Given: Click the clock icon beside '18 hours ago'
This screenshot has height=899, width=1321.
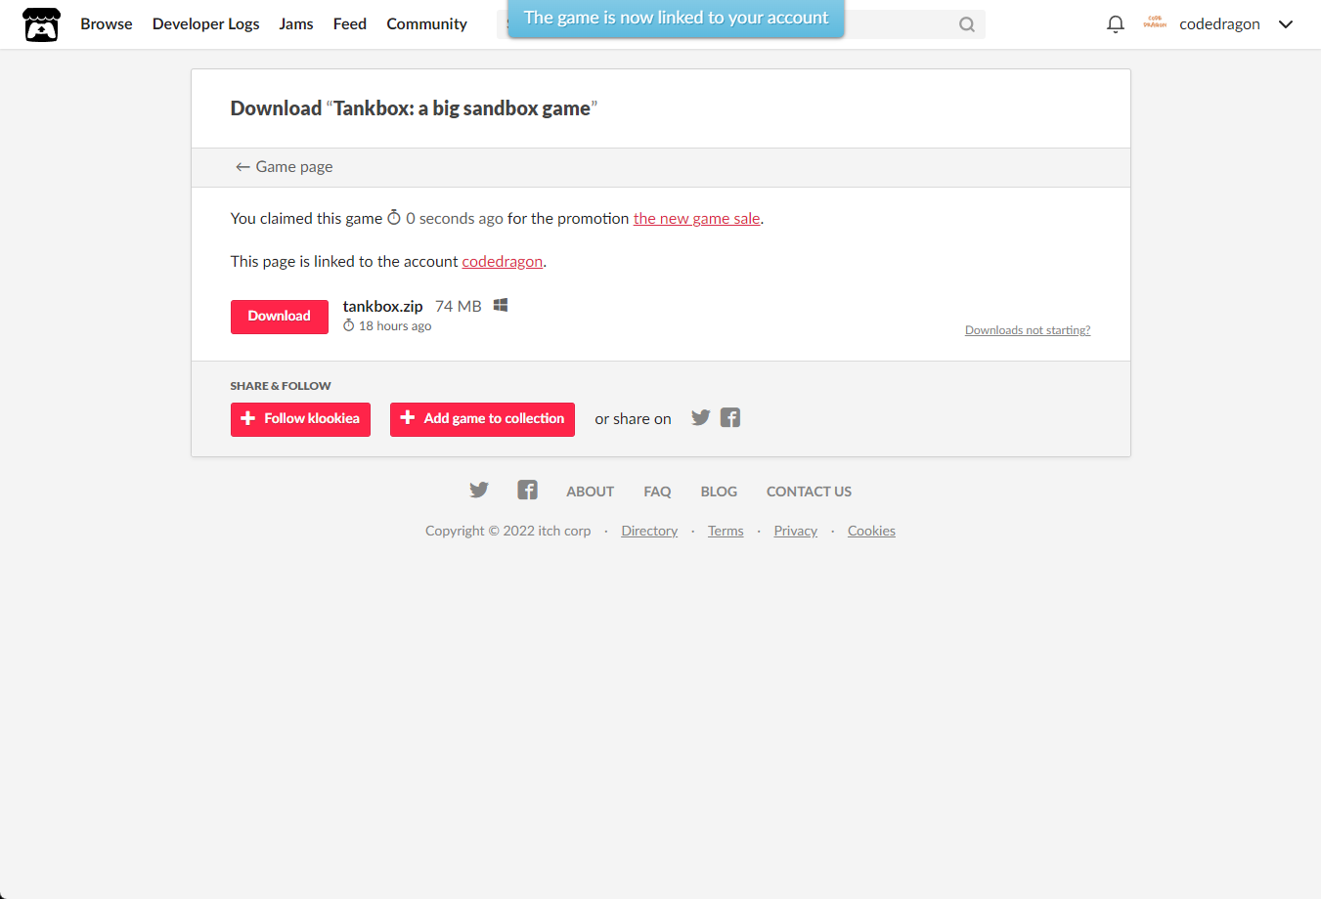Looking at the screenshot, I should pyautogui.click(x=349, y=325).
